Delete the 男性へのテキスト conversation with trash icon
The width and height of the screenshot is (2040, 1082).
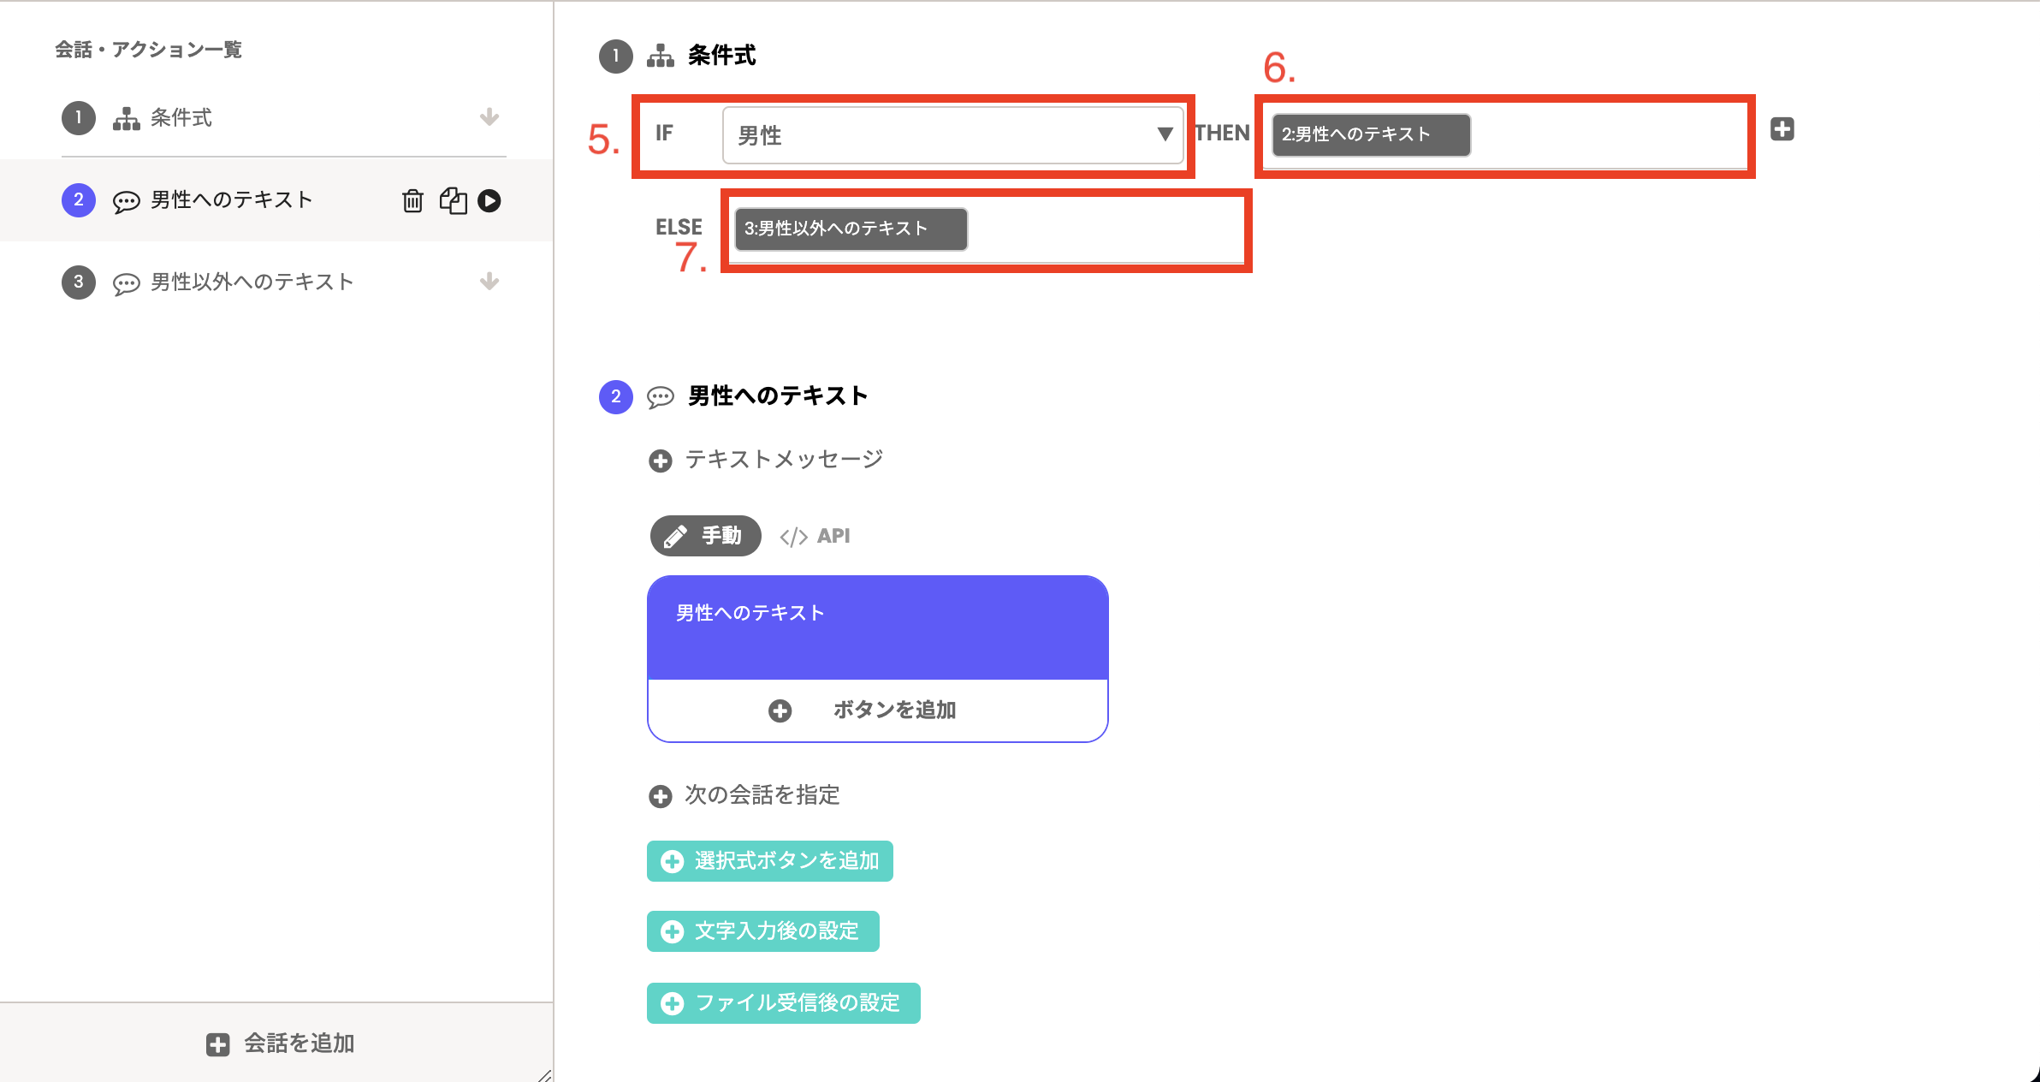[x=412, y=200]
